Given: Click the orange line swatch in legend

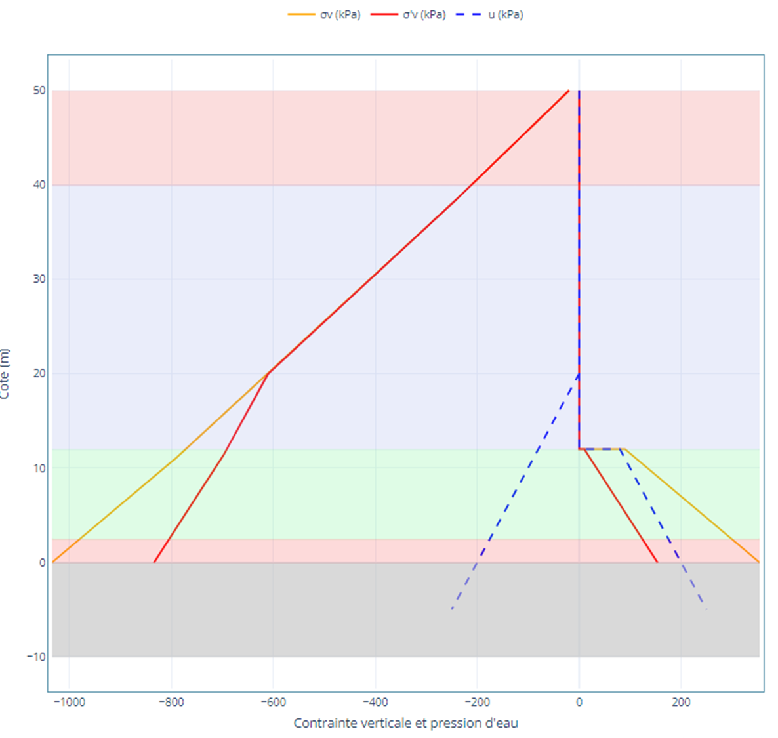Looking at the screenshot, I should coord(301,14).
